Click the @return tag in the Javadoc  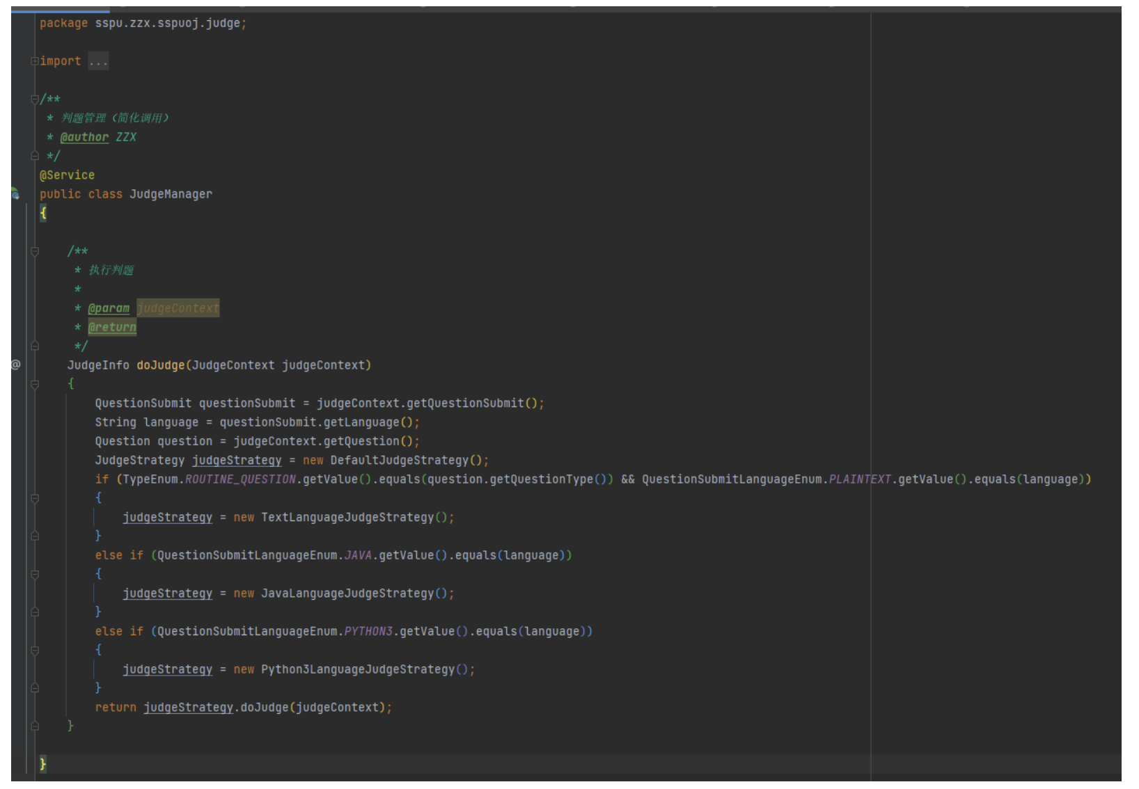click(x=112, y=327)
